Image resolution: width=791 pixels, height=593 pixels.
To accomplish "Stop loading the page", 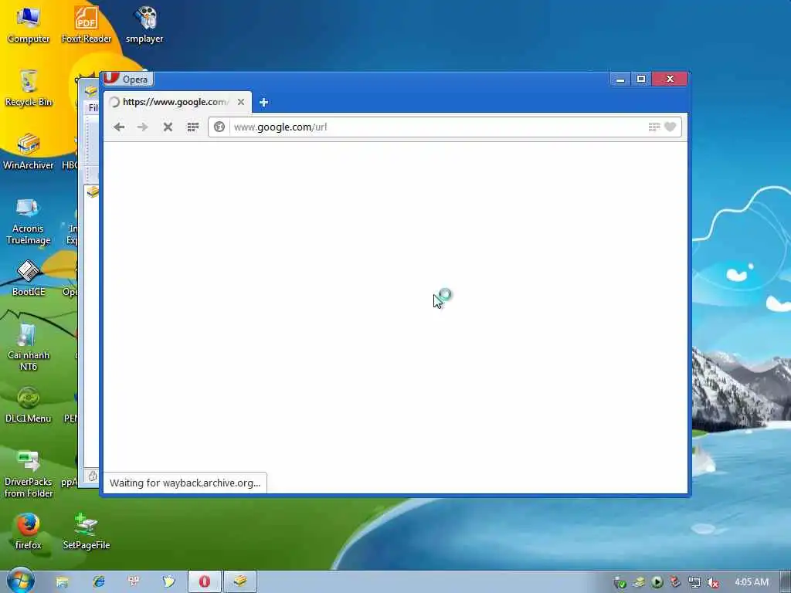I will 168,127.
